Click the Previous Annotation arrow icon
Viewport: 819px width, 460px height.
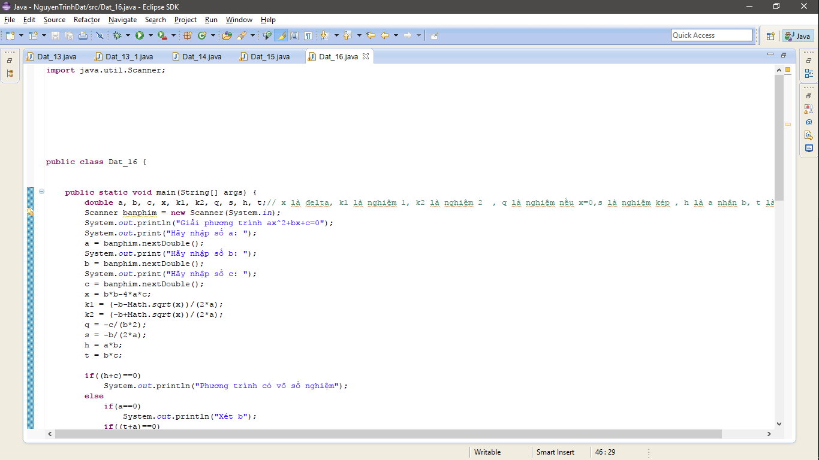coord(347,35)
